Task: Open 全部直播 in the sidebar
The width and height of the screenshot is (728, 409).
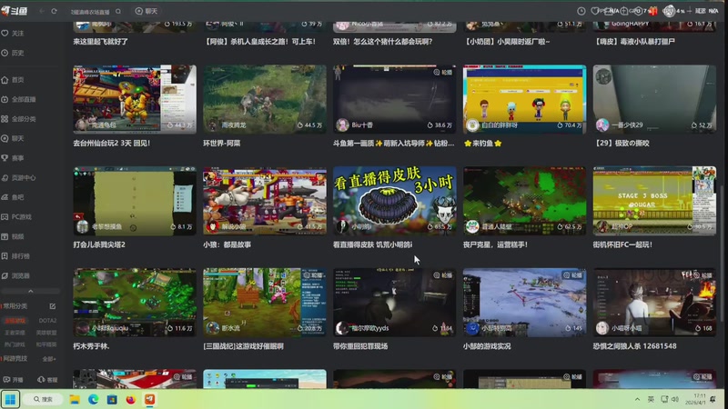Action: pos(18,99)
